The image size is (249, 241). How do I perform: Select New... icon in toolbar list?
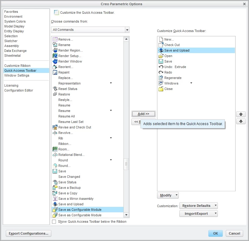point(161,39)
